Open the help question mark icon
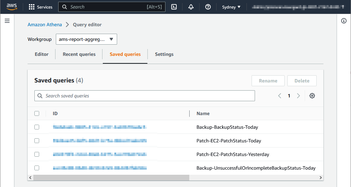 [x=208, y=7]
